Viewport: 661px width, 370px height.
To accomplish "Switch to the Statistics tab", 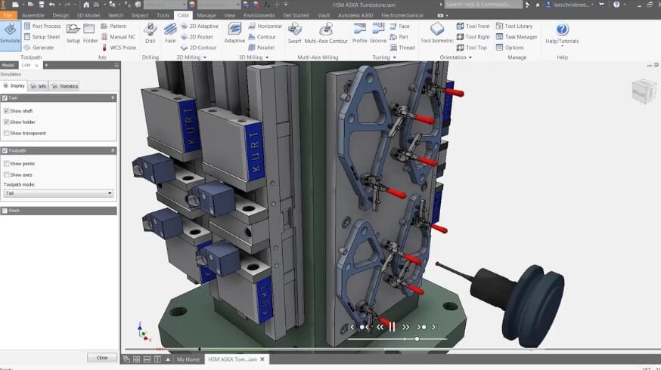I will pyautogui.click(x=65, y=86).
